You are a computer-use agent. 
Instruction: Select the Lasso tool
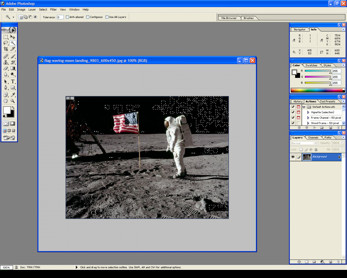coord(5,43)
